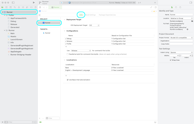This screenshot has width=194, height=124.
Task: Jump to the yellow warning issue icon
Action: point(154,11)
